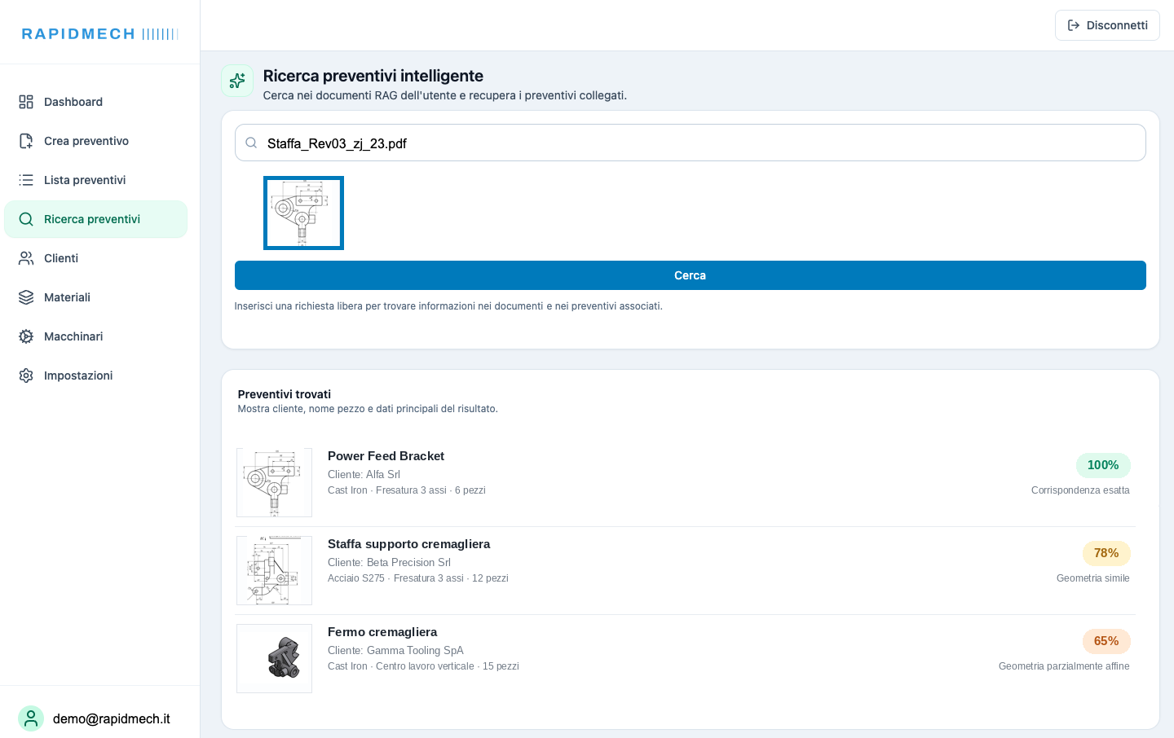
Task: Click the Ricerca preventivi intelligente title
Action: click(373, 76)
